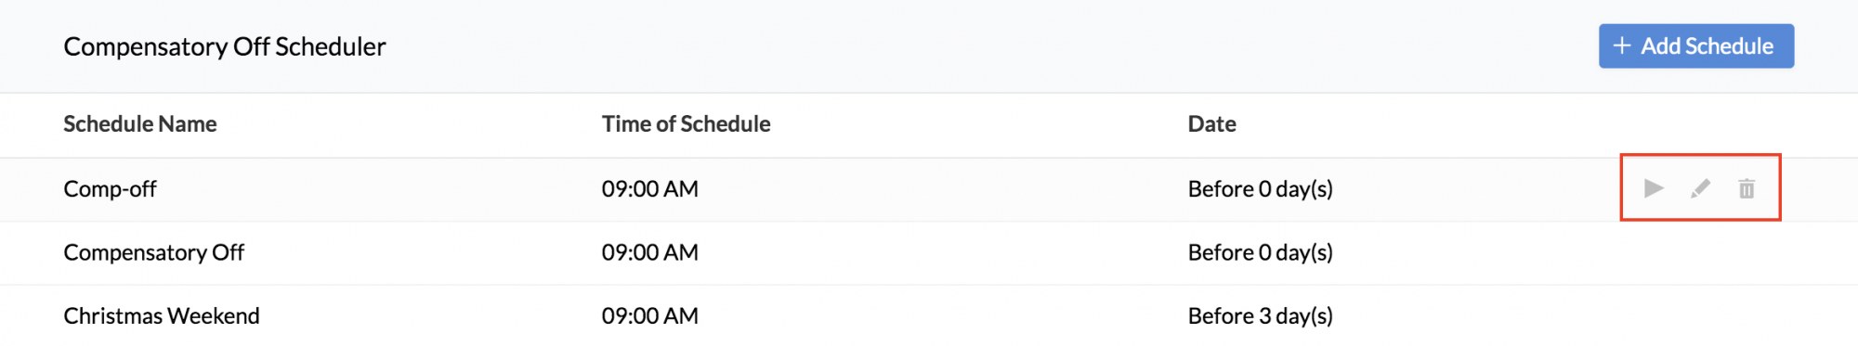Delete the Comp-off schedule using trash icon
Viewport: 1858px width, 346px height.
[x=1747, y=188]
